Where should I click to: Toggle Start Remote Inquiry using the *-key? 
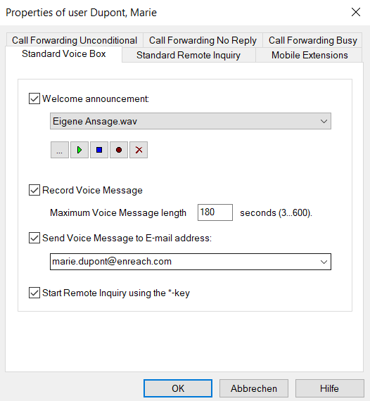click(34, 293)
